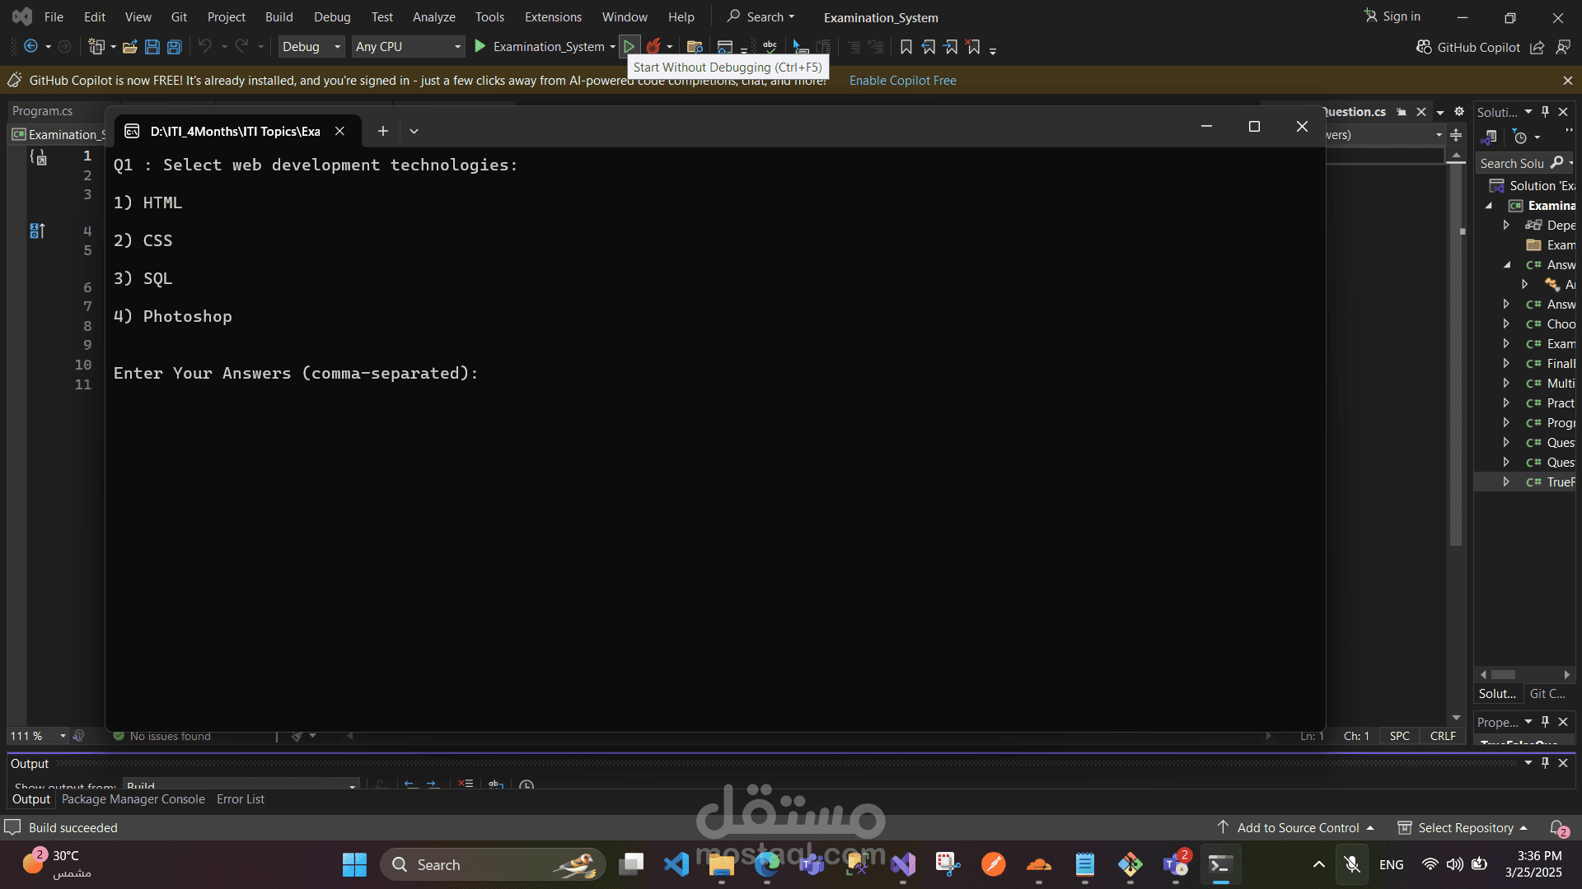The image size is (1582, 889).
Task: Click Select Repository in status bar
Action: click(1463, 827)
